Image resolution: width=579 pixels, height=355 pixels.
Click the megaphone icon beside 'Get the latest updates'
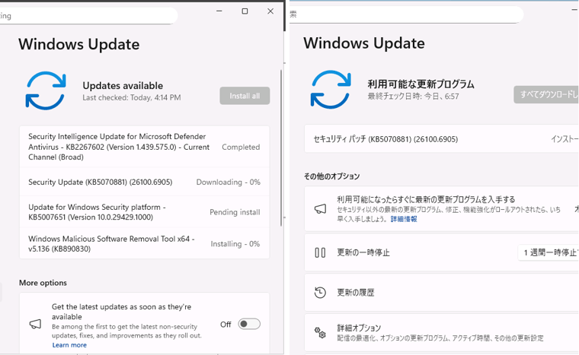point(36,324)
